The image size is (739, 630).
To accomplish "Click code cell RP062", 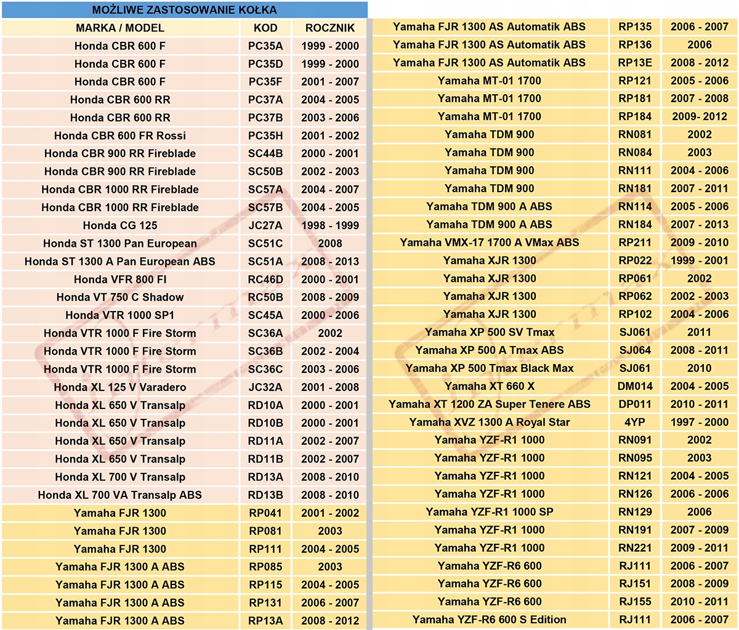I will coord(635,296).
